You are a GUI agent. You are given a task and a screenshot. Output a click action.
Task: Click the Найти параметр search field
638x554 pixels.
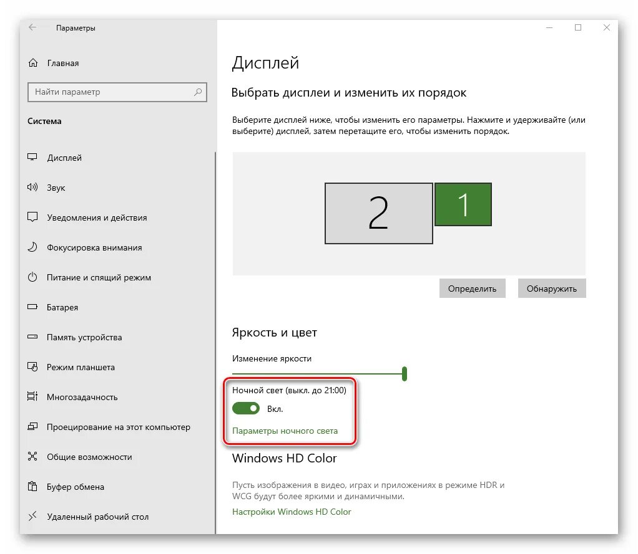click(117, 92)
